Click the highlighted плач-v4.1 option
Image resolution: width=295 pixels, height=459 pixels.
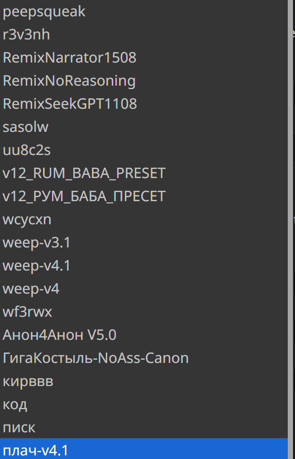tap(36, 451)
